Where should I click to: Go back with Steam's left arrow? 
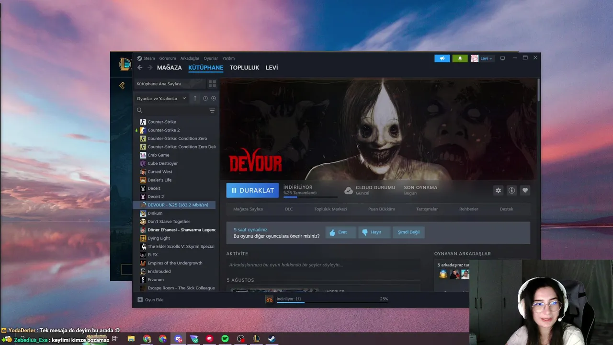click(x=140, y=68)
